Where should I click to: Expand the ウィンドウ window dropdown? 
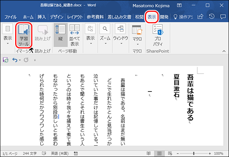(121, 35)
